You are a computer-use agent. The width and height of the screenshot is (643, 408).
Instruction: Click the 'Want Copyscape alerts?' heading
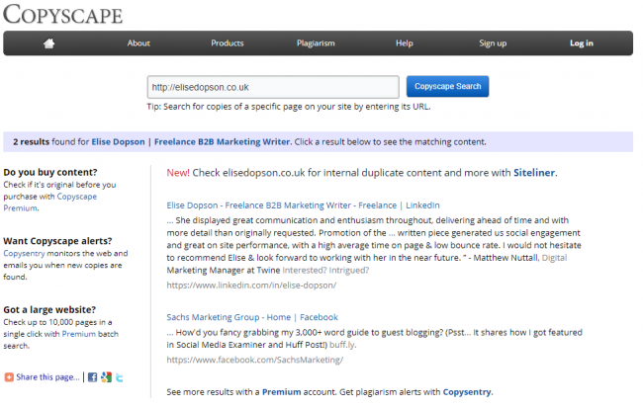coord(57,241)
